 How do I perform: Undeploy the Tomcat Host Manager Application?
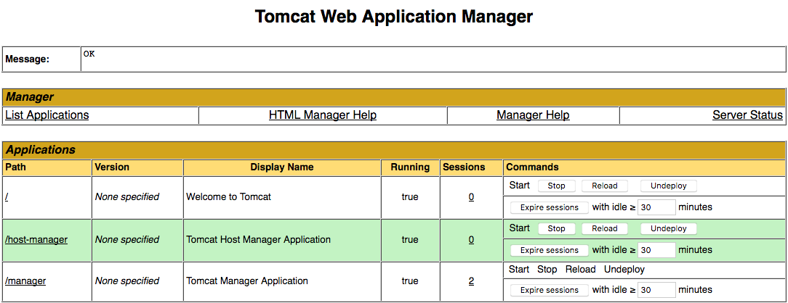point(668,228)
